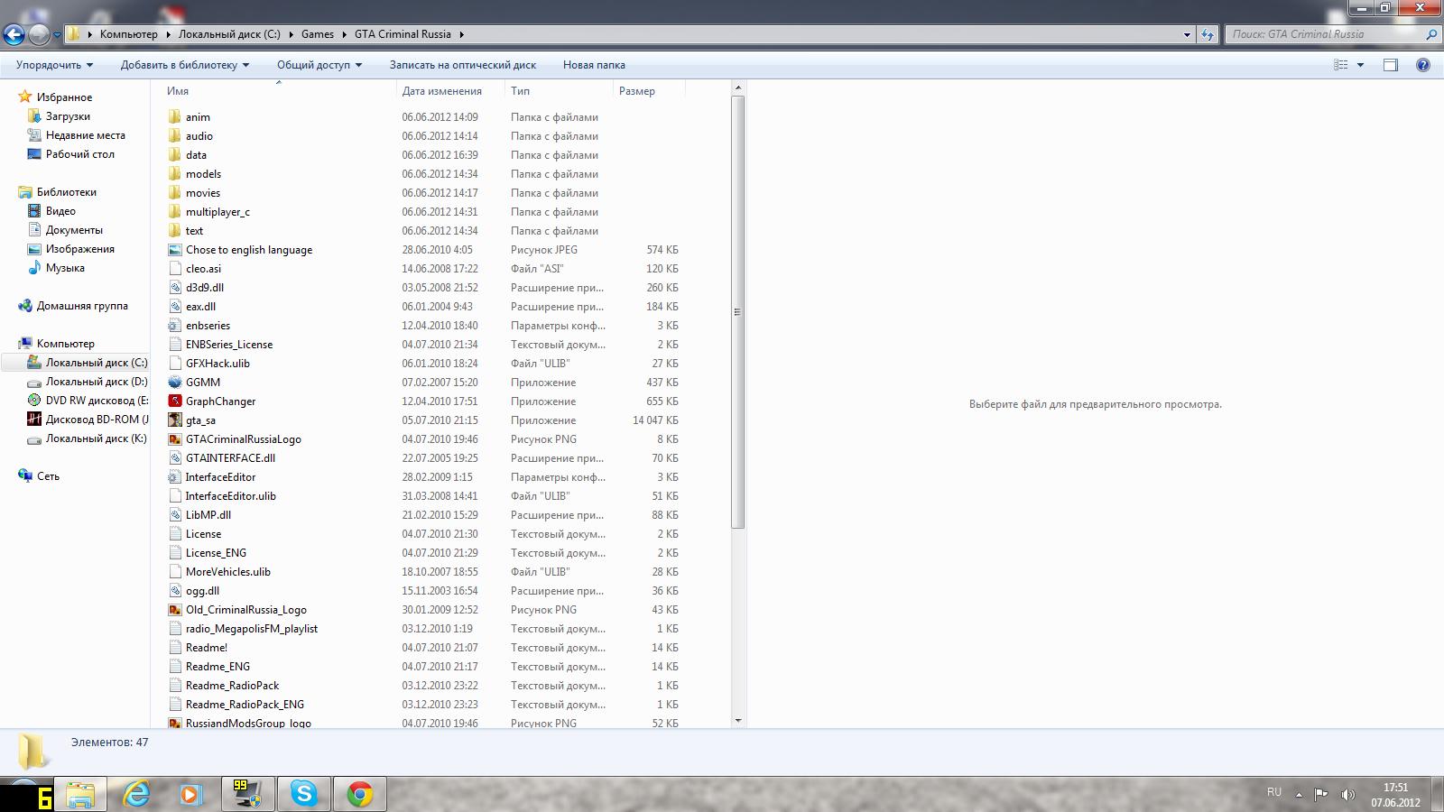Image resolution: width=1444 pixels, height=812 pixels.
Task: Click the volume speaker tray icon
Action: click(1347, 794)
